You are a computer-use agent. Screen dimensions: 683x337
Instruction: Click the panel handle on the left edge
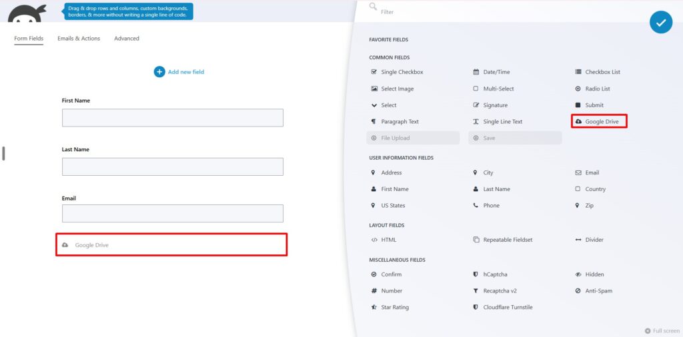[x=3, y=153]
